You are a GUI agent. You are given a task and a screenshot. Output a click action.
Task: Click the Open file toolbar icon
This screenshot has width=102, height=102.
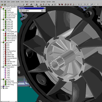click(2, 5)
